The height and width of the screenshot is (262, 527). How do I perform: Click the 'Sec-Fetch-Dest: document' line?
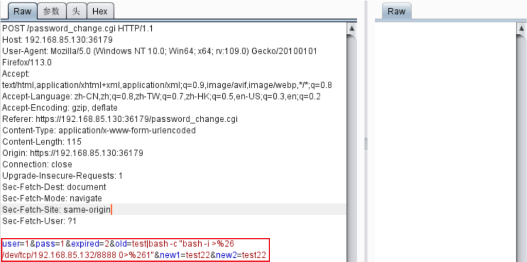[x=54, y=187]
